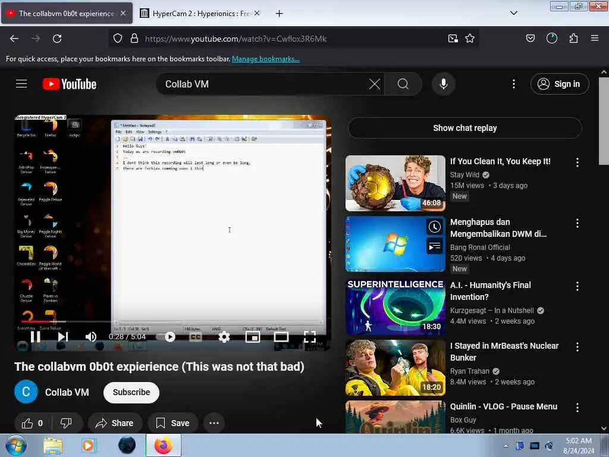Open YouTube settings three-dot menu
Screen dimensions: 609x457
tap(514, 84)
